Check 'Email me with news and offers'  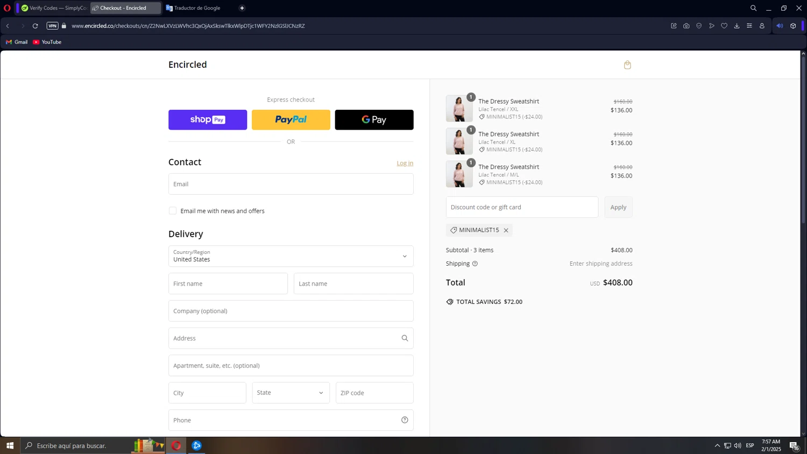pos(173,211)
